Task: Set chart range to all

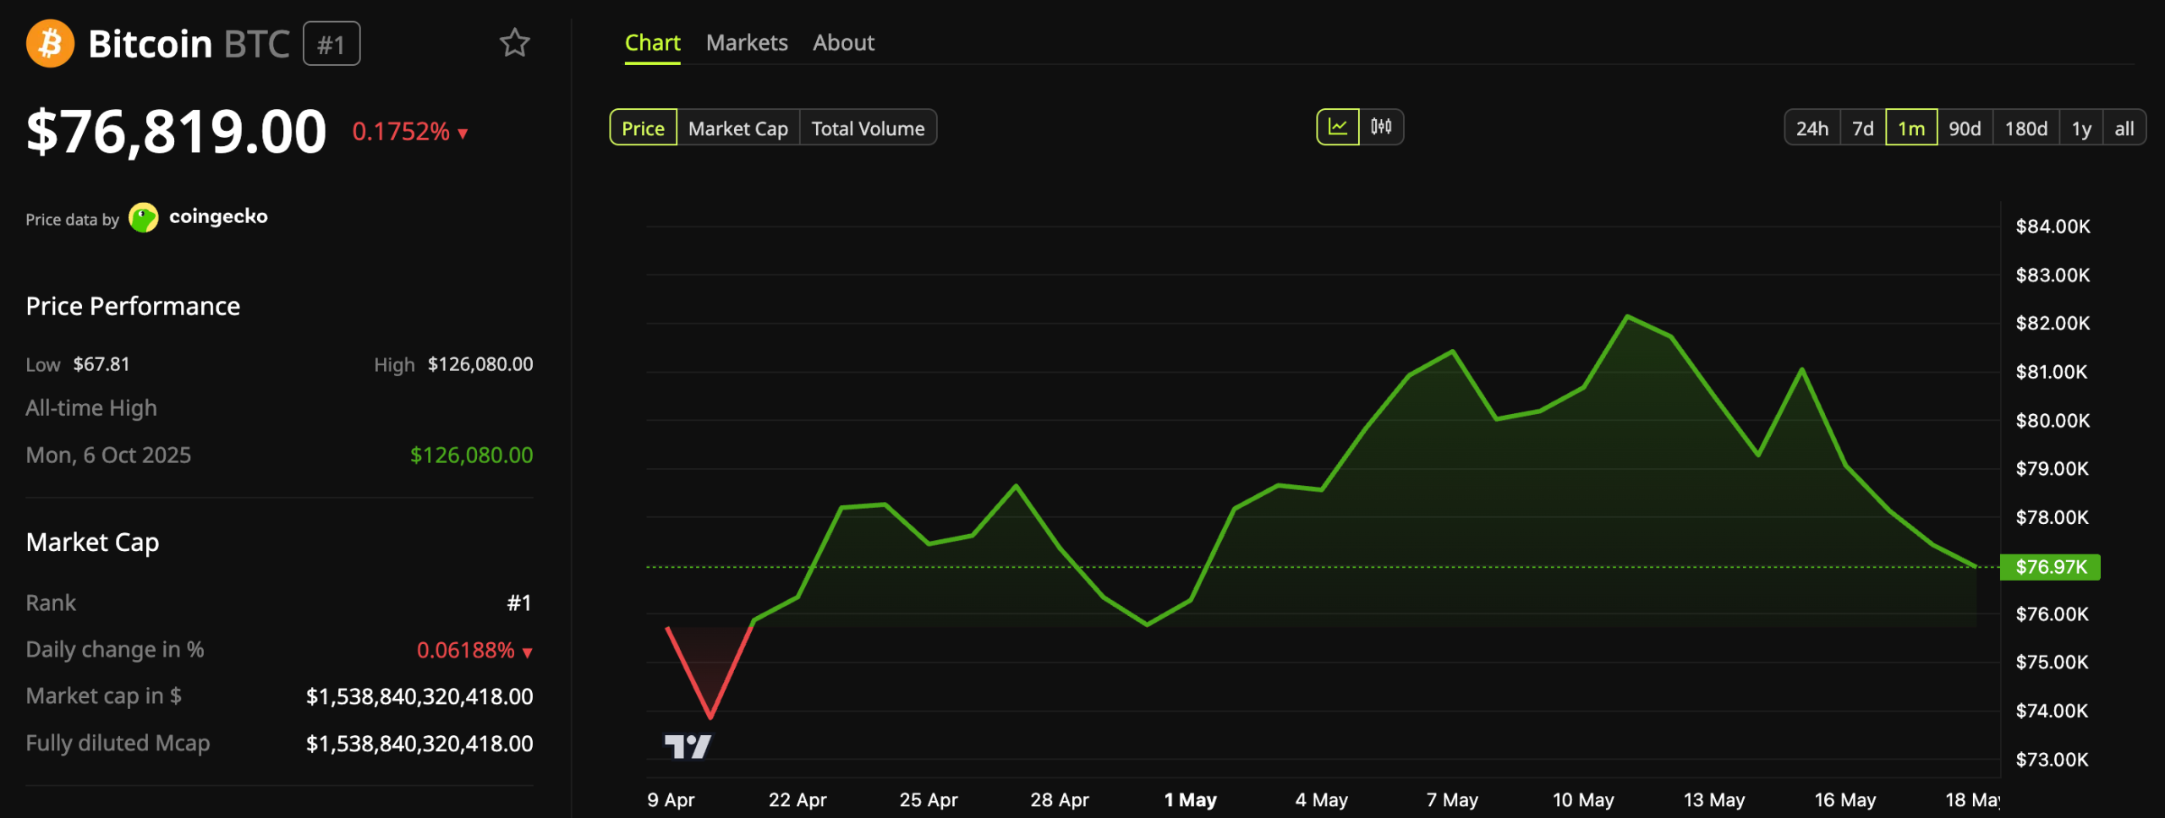Action: point(2124,128)
